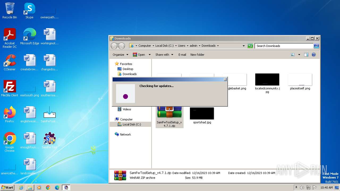Click Local Disk (C:) in address bar

(x=164, y=46)
